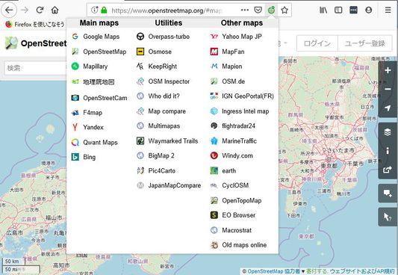Choose BigMap 2 utility

(x=155, y=155)
